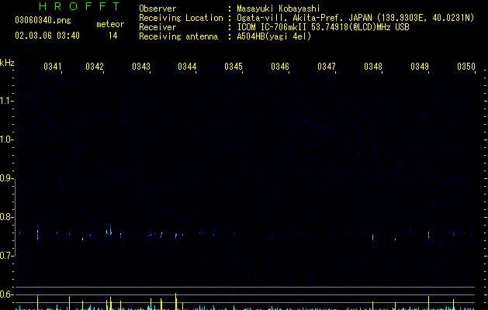Click the 0.9 kHz axis label

pyautogui.click(x=6, y=178)
